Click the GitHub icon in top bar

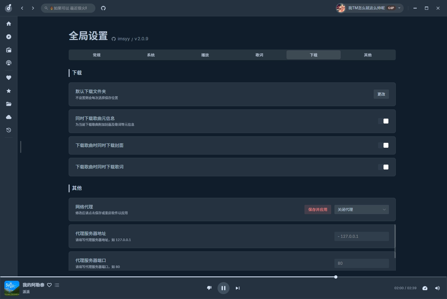coord(103,8)
